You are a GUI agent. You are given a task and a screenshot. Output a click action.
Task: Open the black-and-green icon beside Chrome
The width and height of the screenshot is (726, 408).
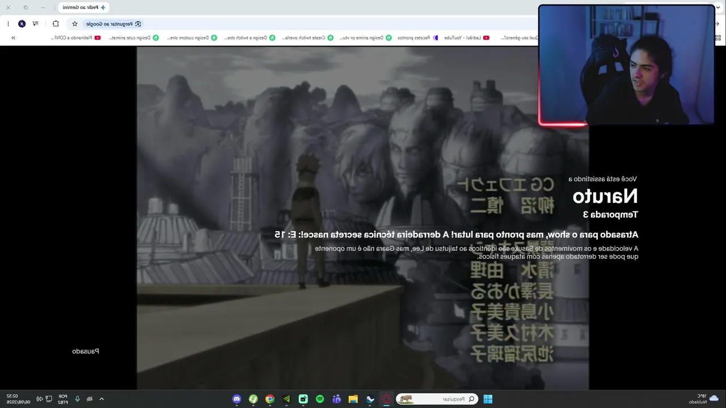[x=286, y=399]
